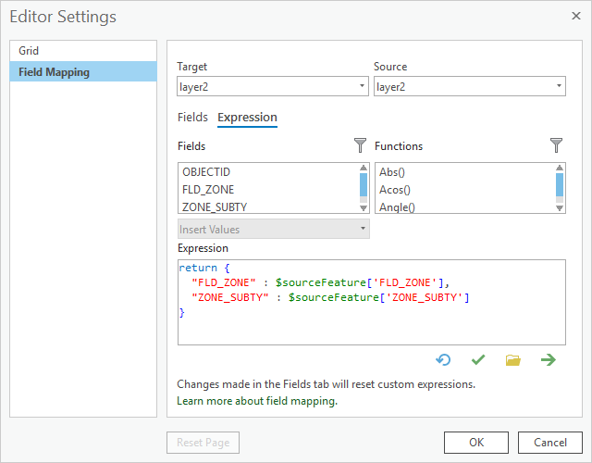Validate expression with the green checkmark icon
Screen dimensions: 592x463
(x=478, y=359)
